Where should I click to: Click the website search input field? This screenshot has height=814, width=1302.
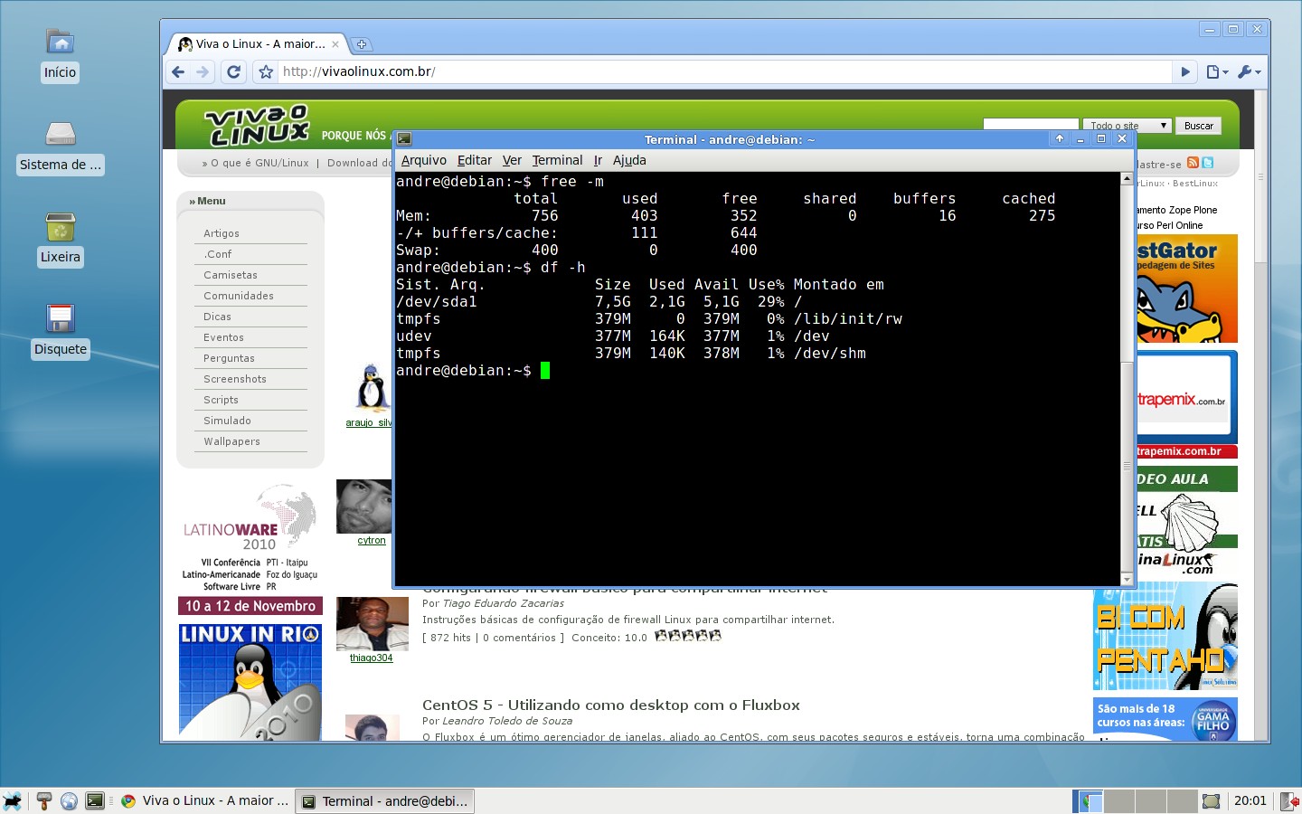click(1031, 125)
